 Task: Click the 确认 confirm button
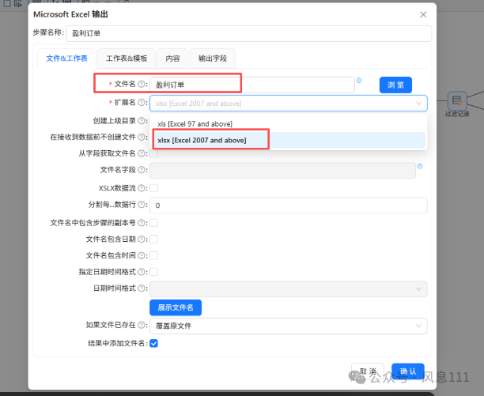pyautogui.click(x=408, y=371)
